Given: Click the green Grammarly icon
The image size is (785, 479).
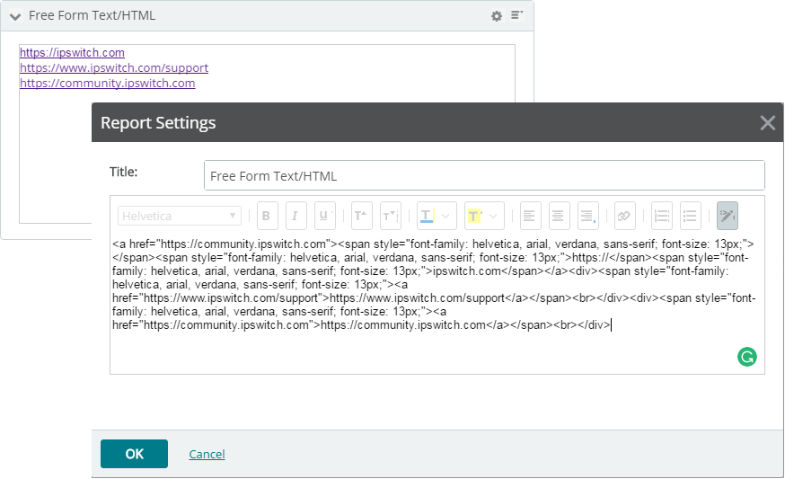Looking at the screenshot, I should click(x=747, y=357).
